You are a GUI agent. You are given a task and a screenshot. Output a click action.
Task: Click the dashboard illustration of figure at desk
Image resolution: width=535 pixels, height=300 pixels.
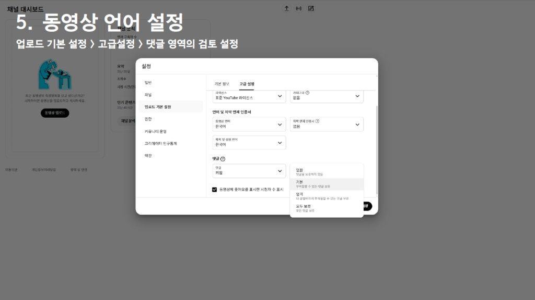(x=54, y=74)
